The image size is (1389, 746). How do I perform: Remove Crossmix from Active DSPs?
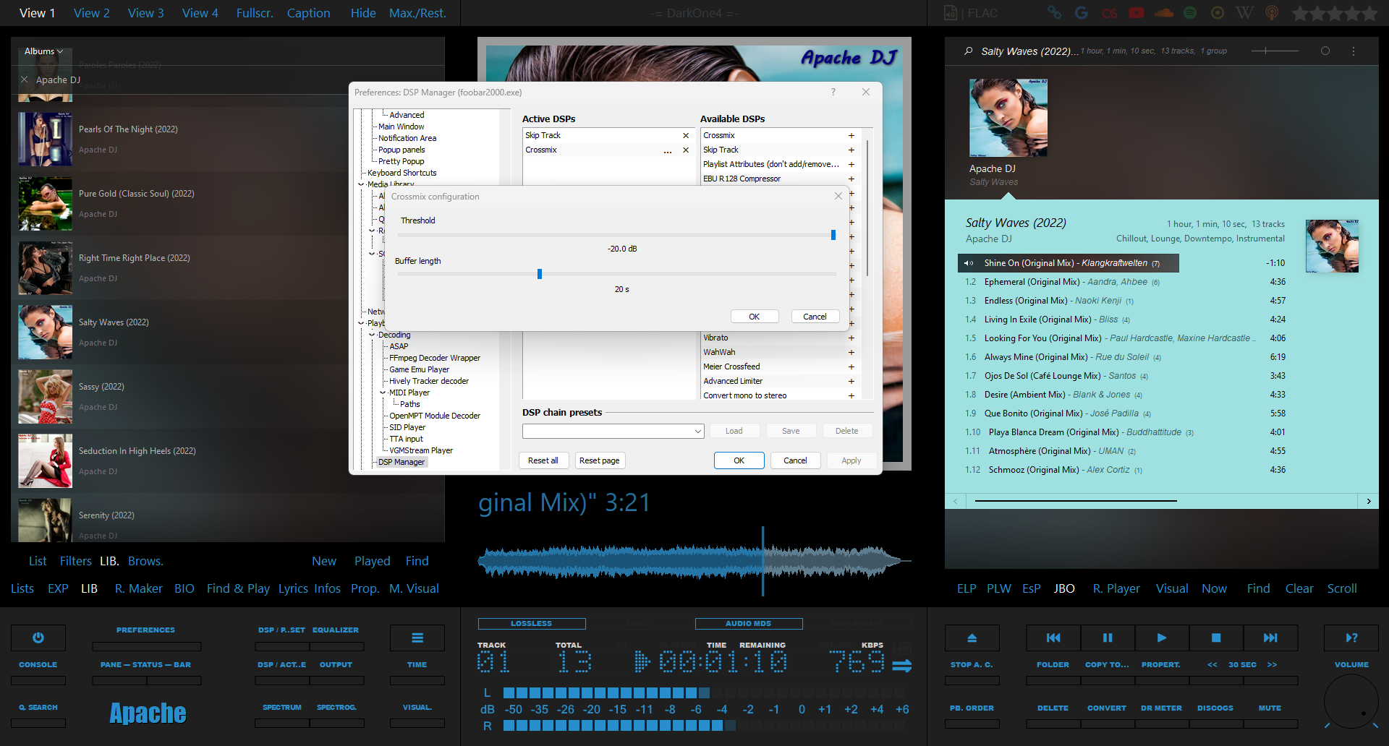pos(686,150)
